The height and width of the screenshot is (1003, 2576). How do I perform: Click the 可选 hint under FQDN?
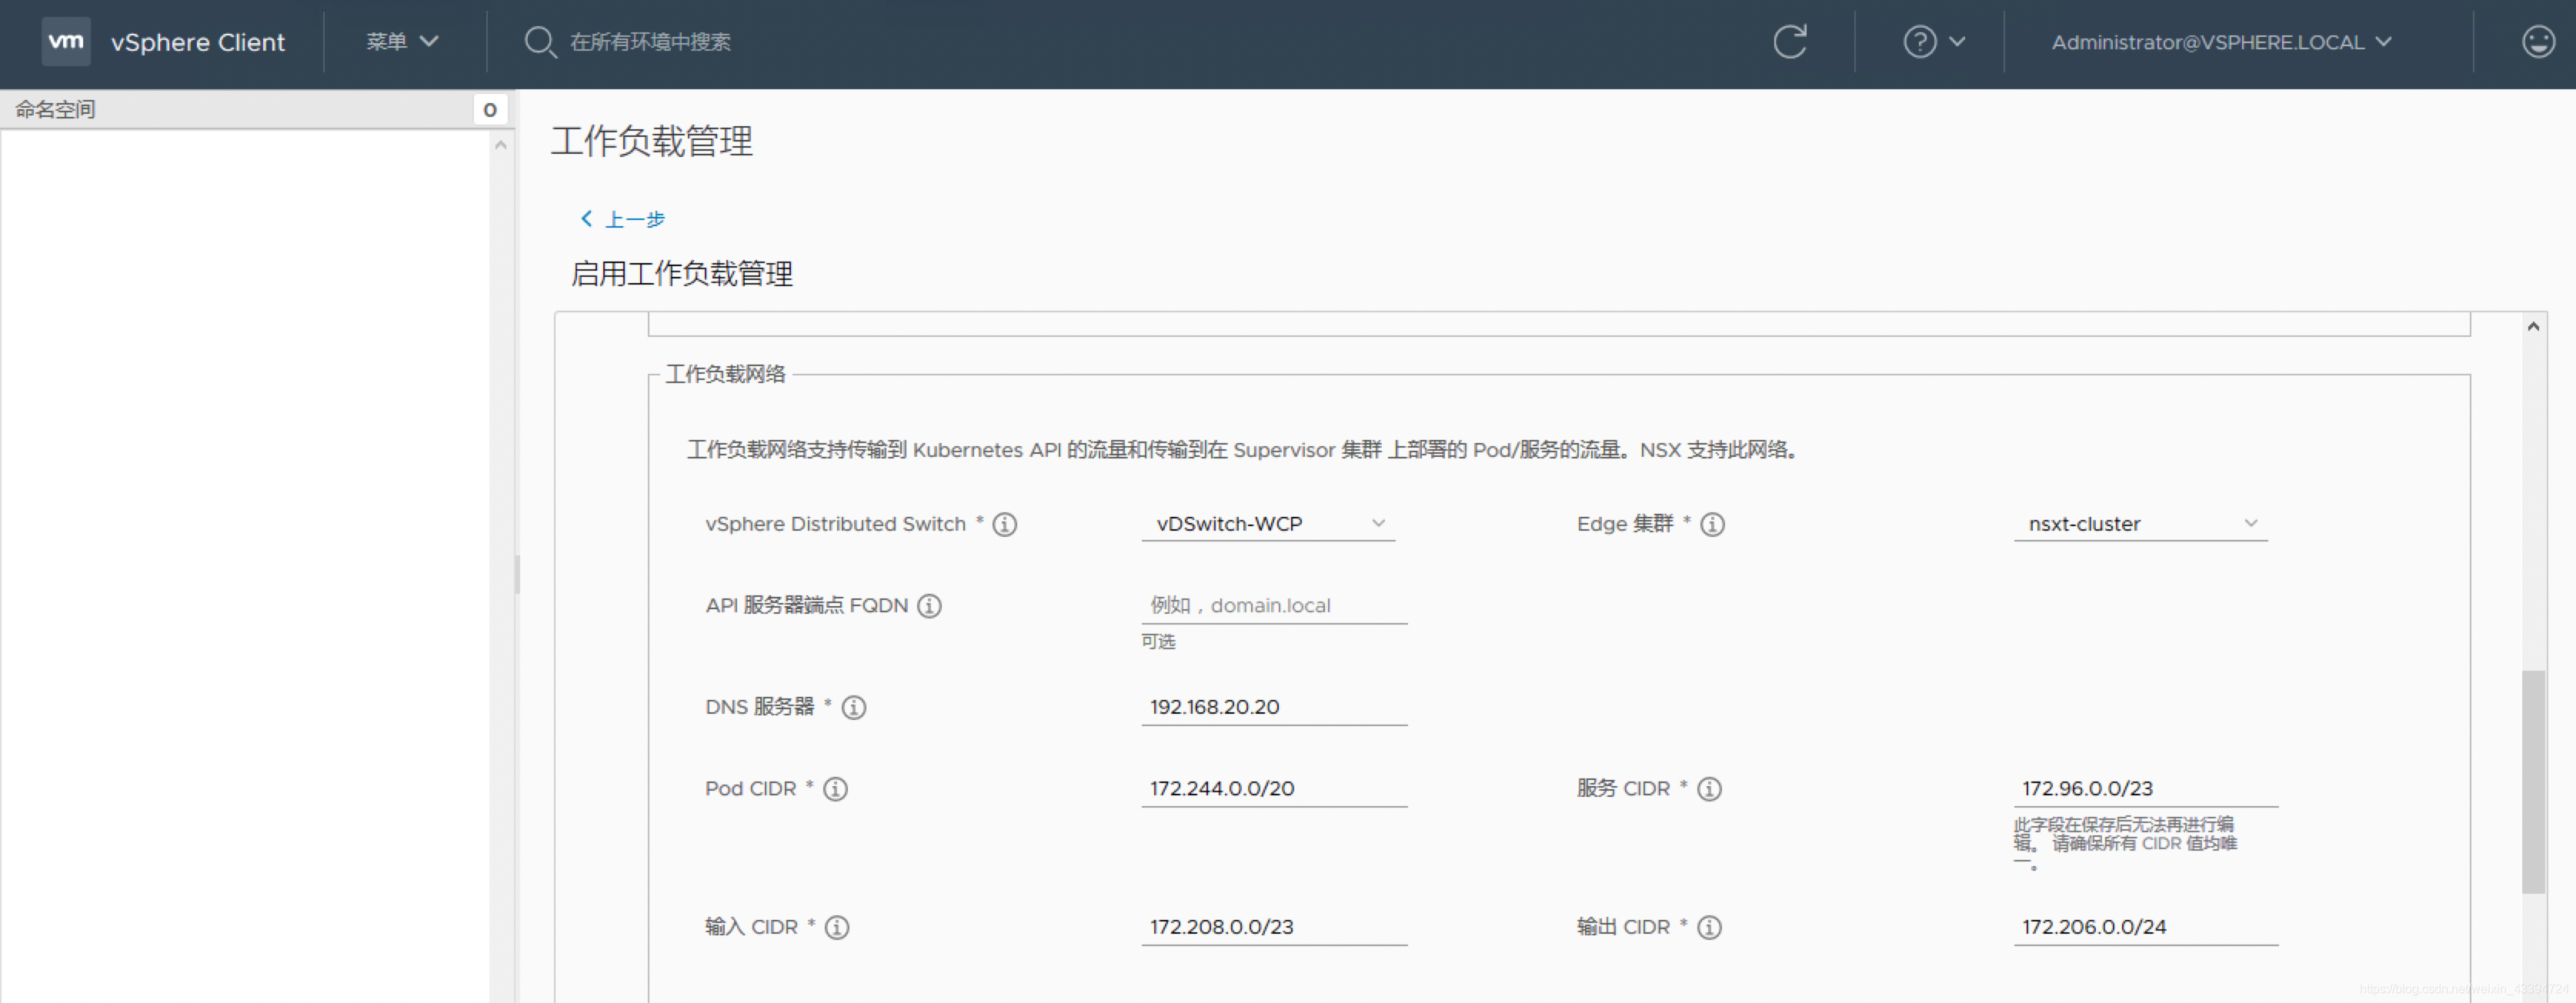pos(1158,642)
